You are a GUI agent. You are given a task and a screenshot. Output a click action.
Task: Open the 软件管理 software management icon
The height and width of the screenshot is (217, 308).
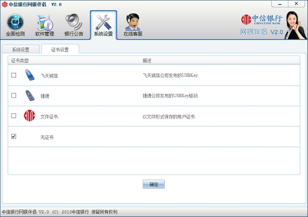[44, 22]
